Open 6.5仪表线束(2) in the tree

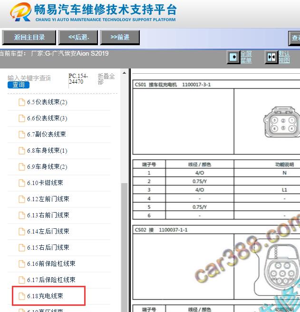click(47, 102)
